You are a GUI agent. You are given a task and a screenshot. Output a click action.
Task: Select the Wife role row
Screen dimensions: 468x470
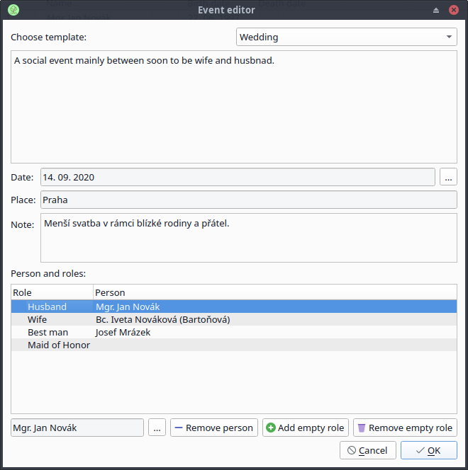click(x=234, y=319)
